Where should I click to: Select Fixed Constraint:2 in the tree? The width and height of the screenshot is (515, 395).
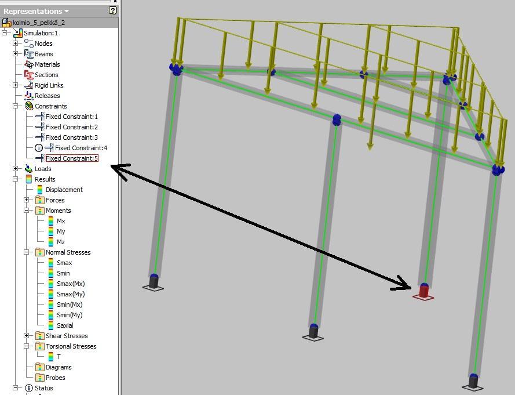[72, 127]
